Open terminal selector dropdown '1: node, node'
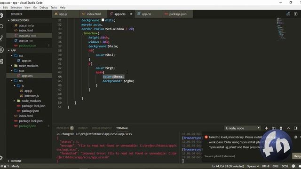This screenshot has height=169, width=301. (243, 128)
